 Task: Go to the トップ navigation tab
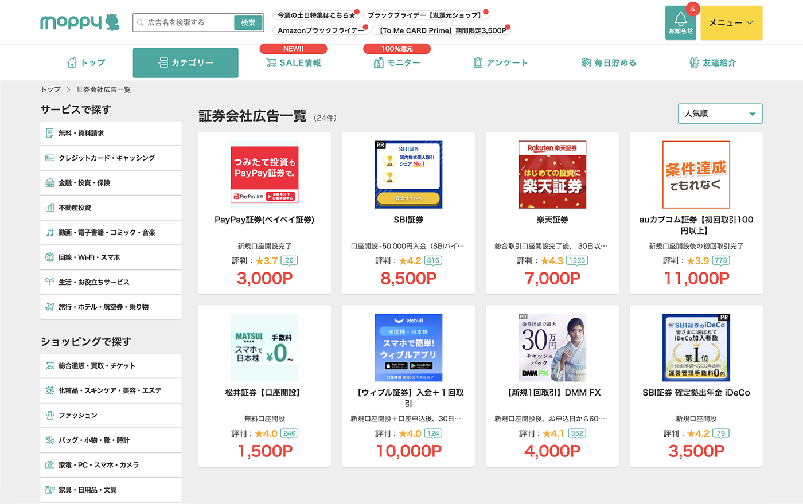pos(86,62)
